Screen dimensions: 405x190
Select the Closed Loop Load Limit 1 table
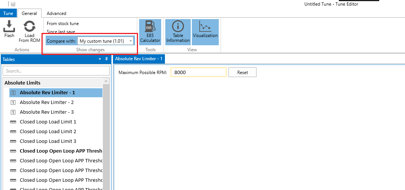click(48, 122)
